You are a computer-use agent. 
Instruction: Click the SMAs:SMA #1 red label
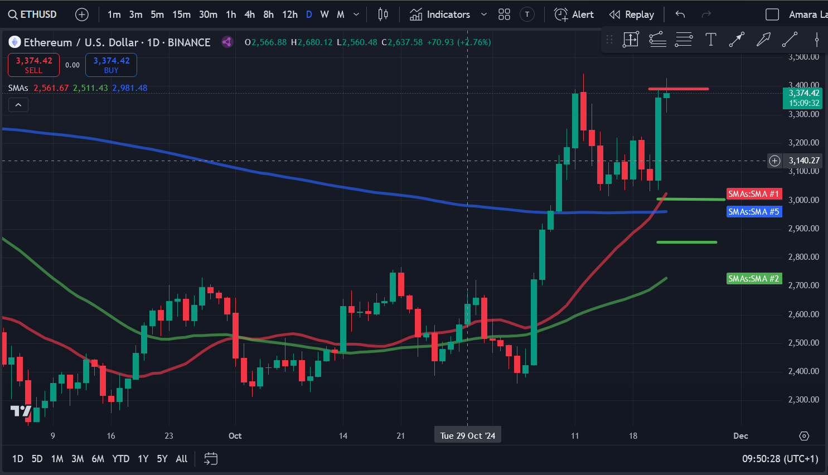(x=754, y=194)
